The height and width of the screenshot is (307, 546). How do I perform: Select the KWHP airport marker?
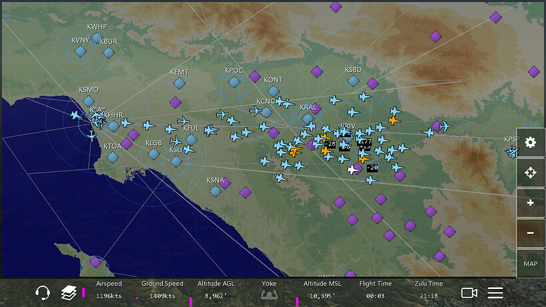97,37
